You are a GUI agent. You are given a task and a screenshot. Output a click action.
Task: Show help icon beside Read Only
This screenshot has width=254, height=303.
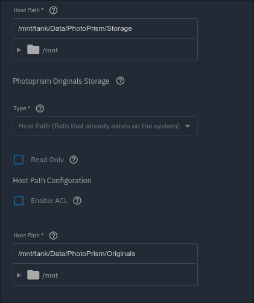tap(74, 160)
